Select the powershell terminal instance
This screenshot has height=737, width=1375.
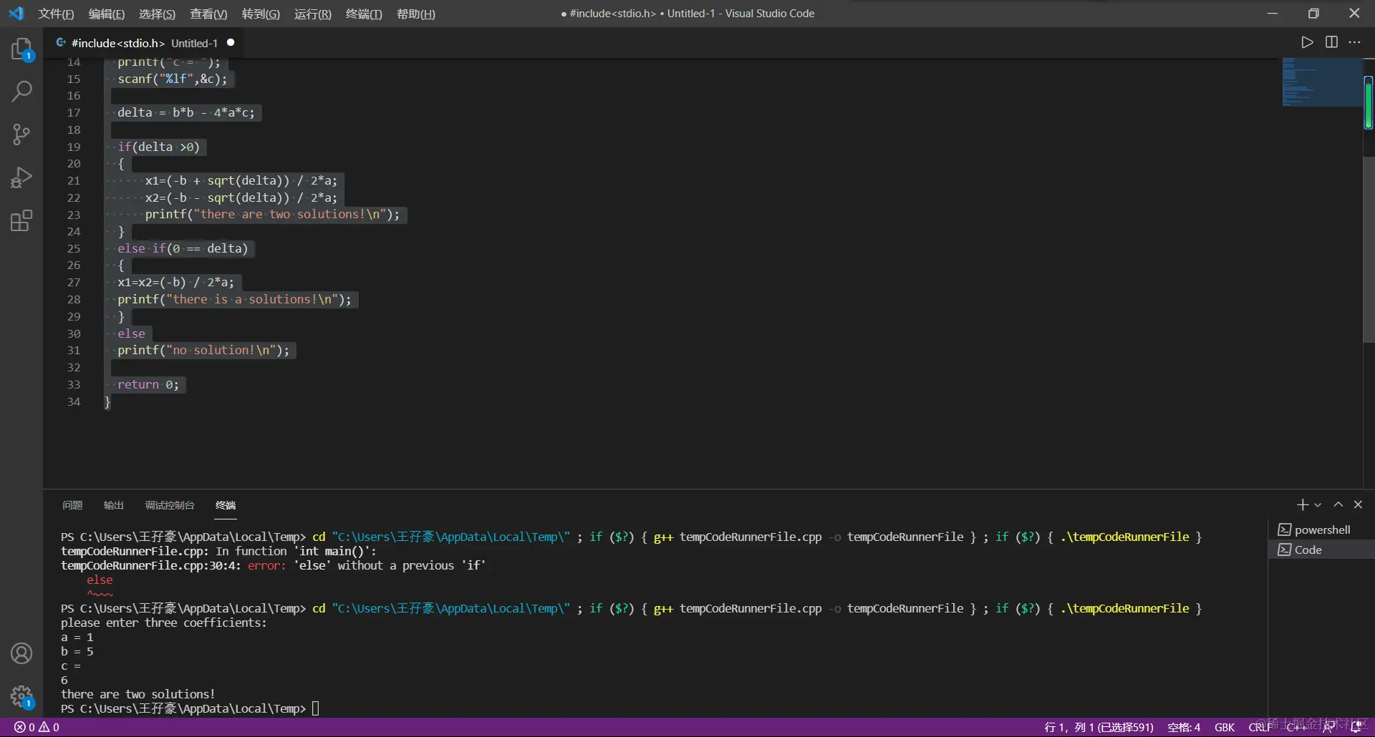tap(1321, 529)
